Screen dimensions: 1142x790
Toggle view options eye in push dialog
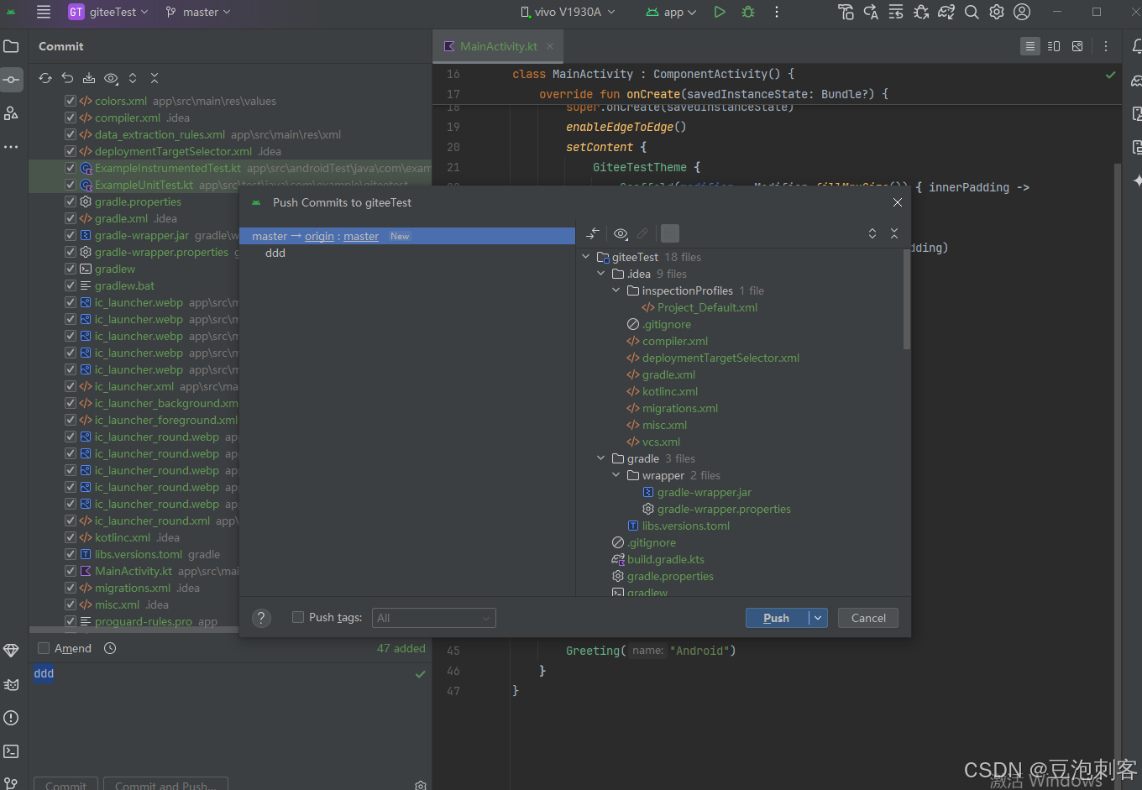point(621,233)
